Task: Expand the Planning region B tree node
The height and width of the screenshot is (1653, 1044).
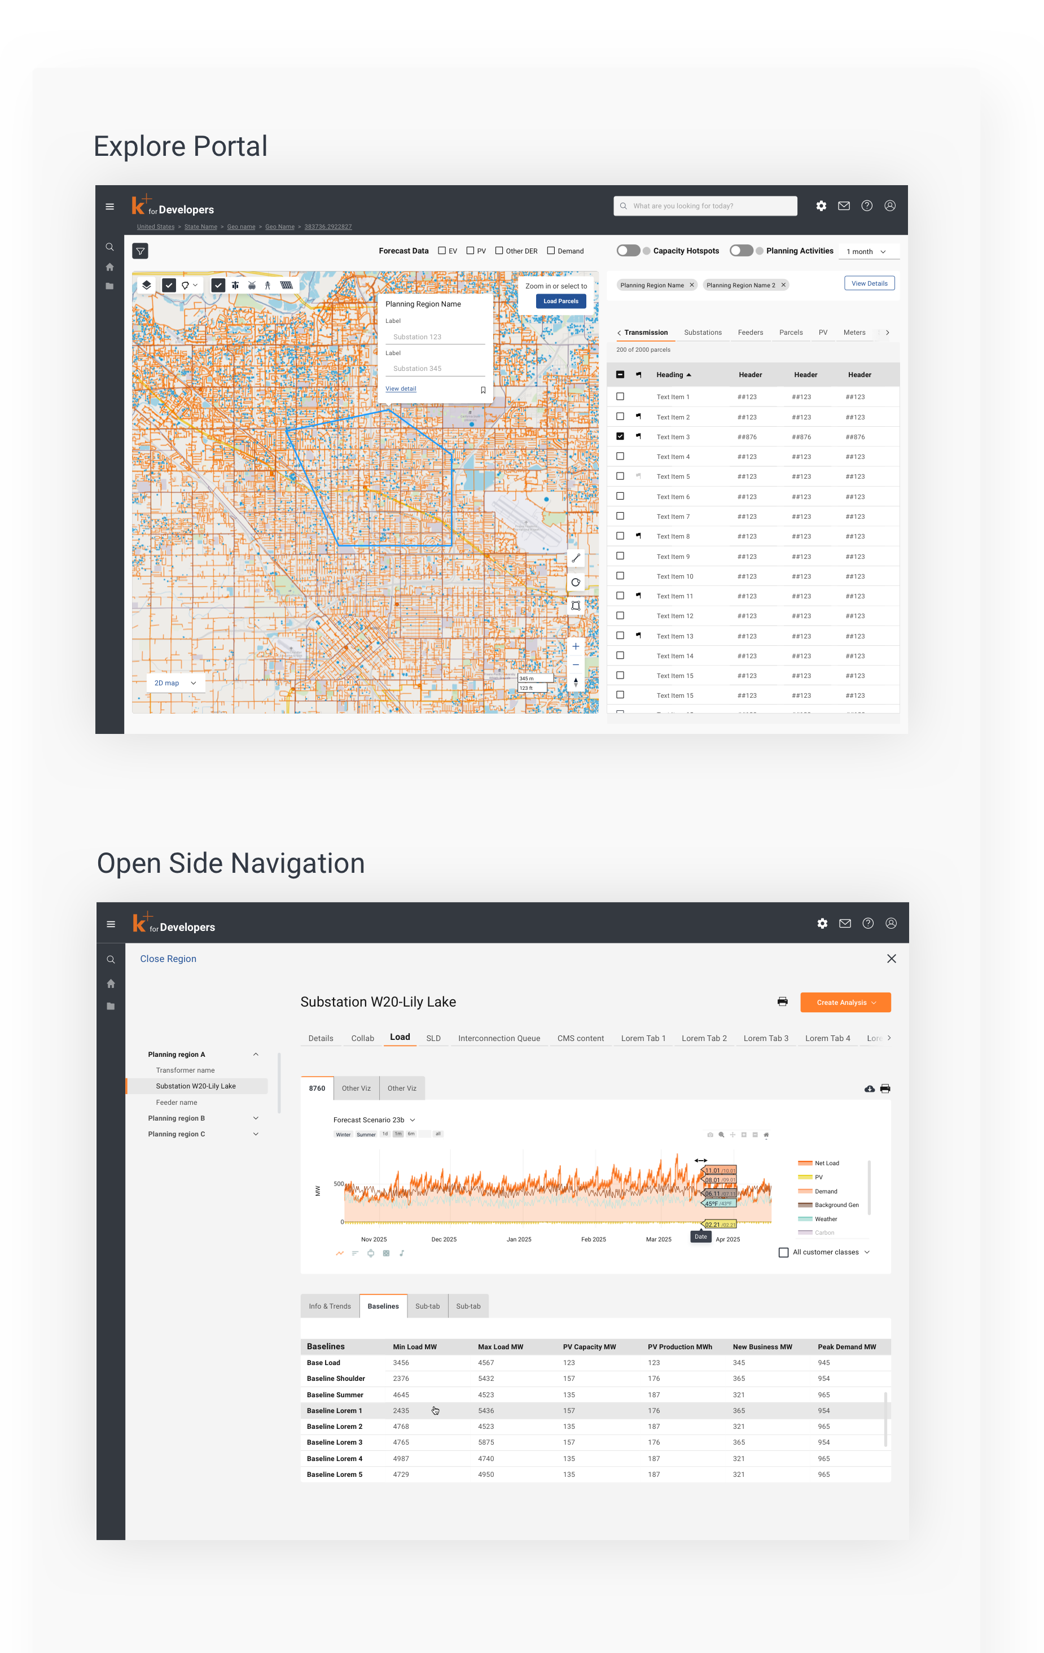Action: coord(255,1118)
